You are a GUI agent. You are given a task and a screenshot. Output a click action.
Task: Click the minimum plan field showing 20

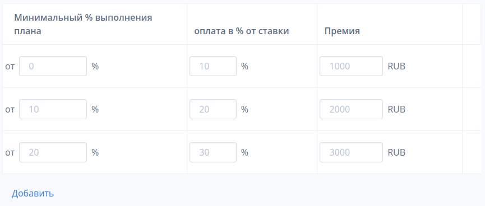click(53, 152)
